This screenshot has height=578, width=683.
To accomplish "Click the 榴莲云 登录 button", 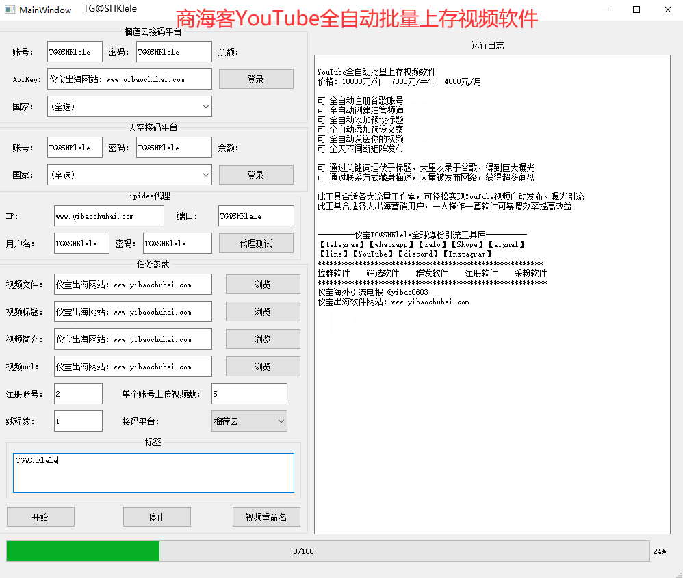I will point(256,79).
